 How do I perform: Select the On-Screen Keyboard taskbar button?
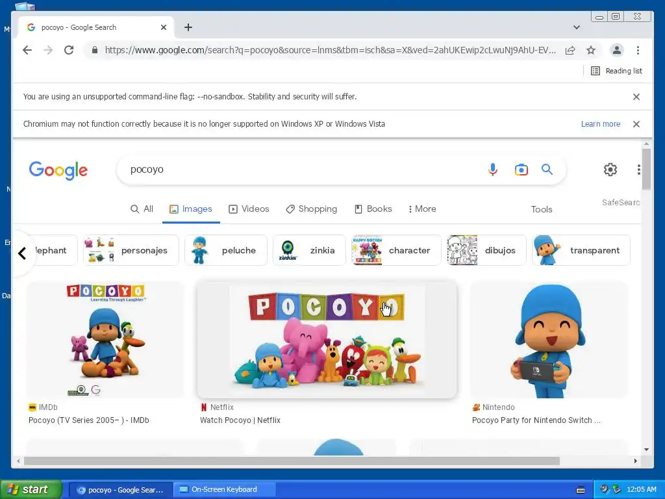coord(224,490)
